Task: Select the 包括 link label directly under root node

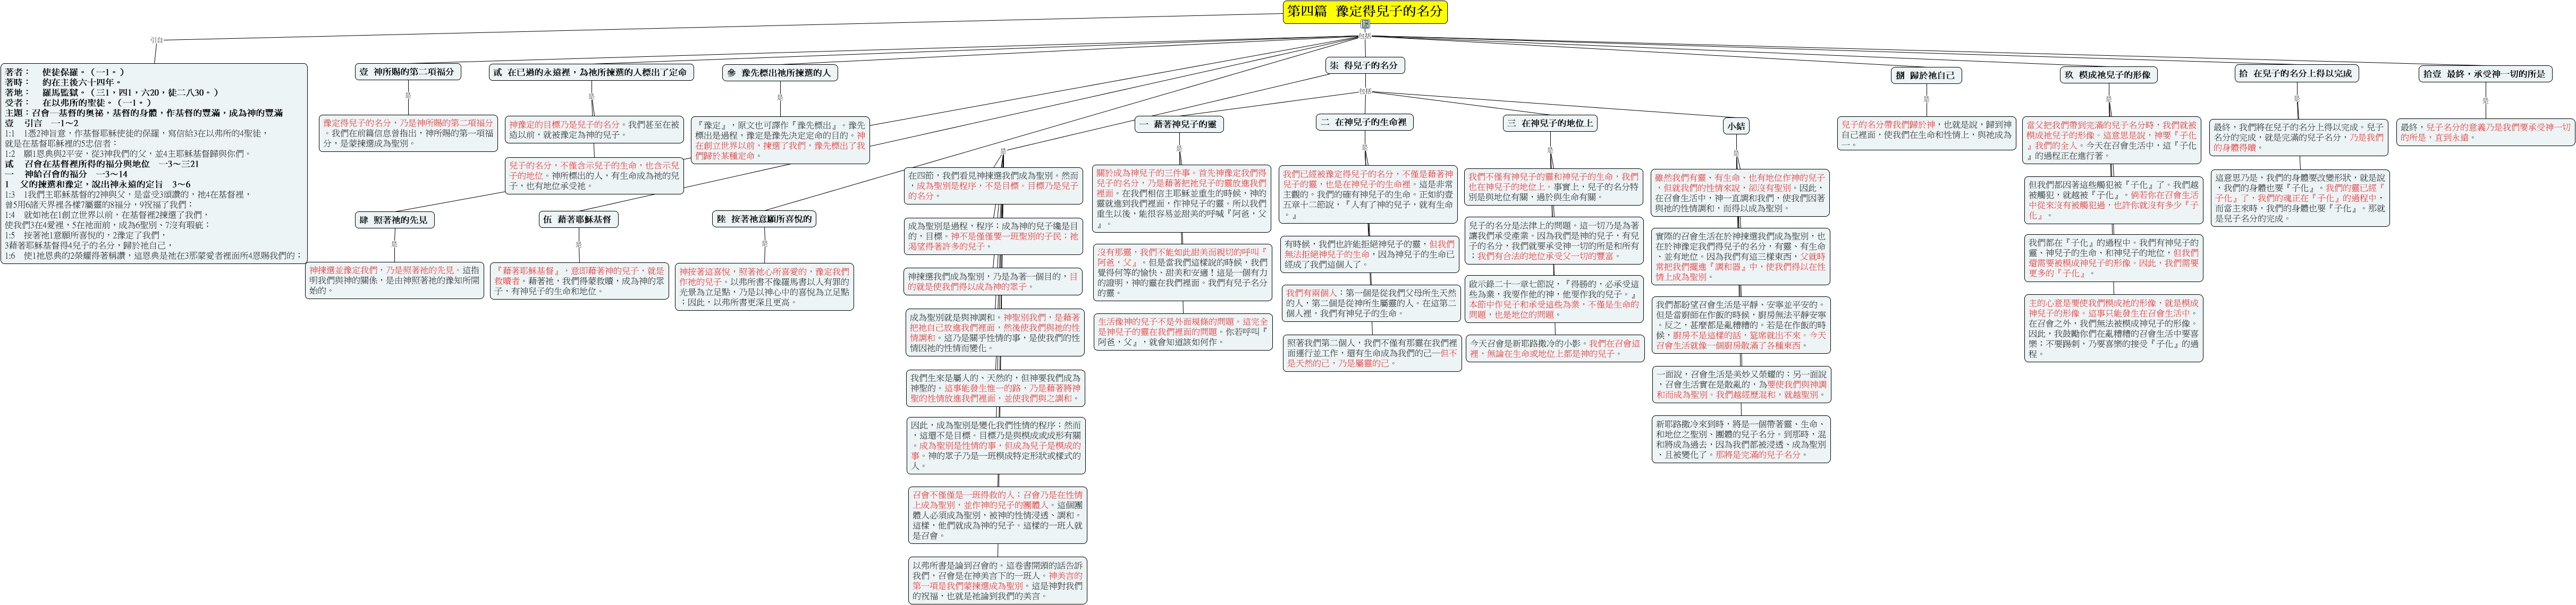Action: tap(1365, 35)
